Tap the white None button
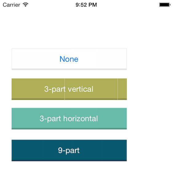This screenshot has width=173, height=182. [x=69, y=59]
